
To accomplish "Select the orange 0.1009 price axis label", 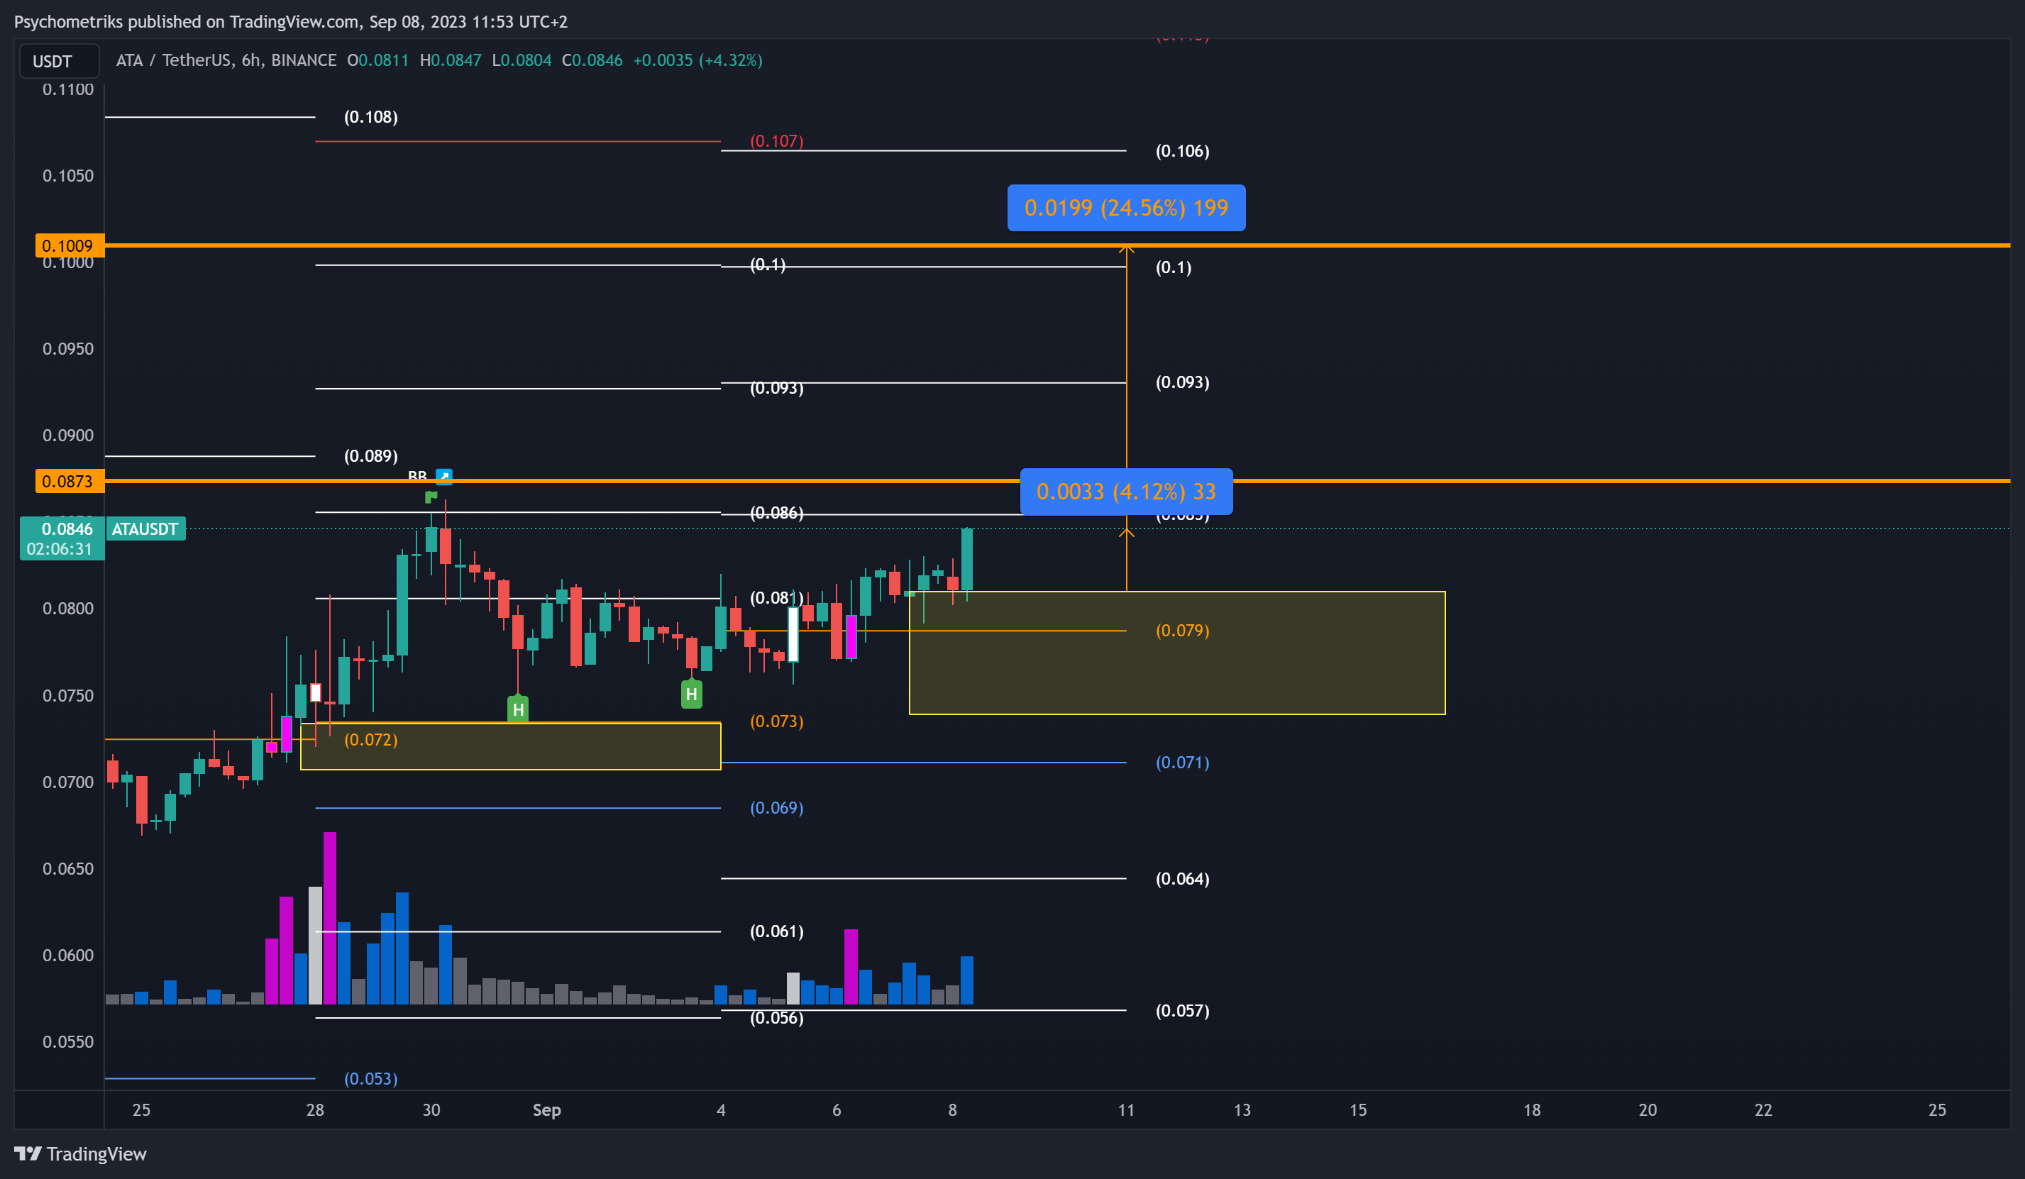I will point(69,245).
